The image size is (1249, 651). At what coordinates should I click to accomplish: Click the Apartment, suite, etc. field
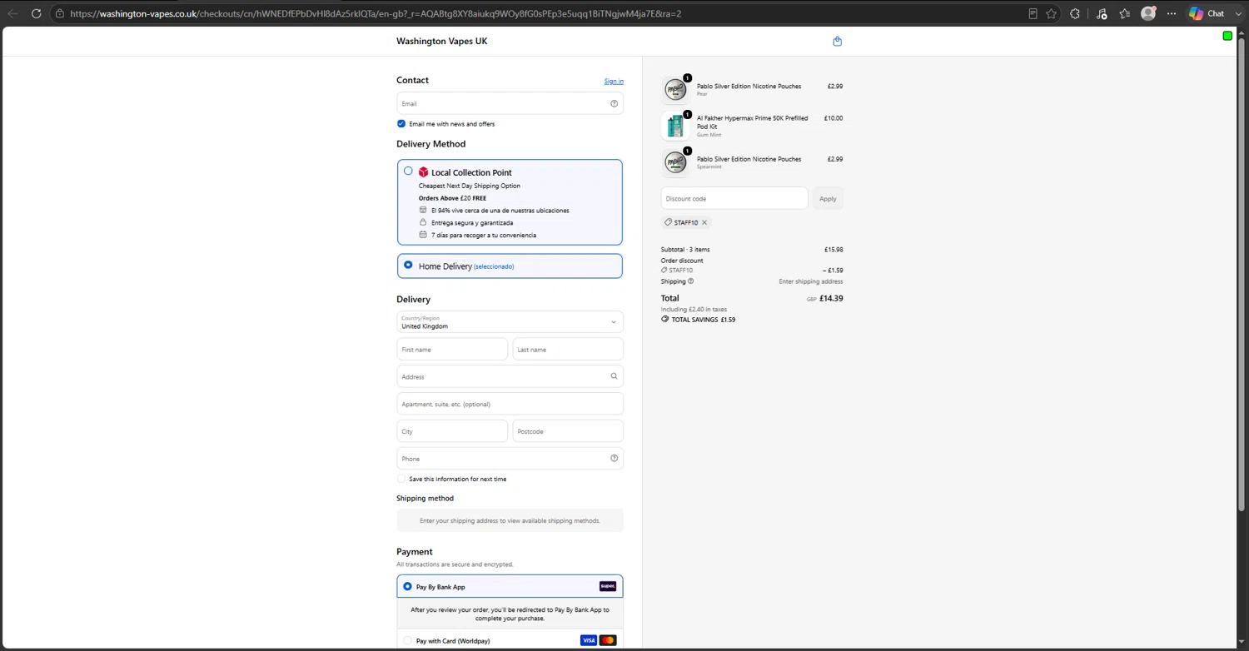[x=510, y=404]
